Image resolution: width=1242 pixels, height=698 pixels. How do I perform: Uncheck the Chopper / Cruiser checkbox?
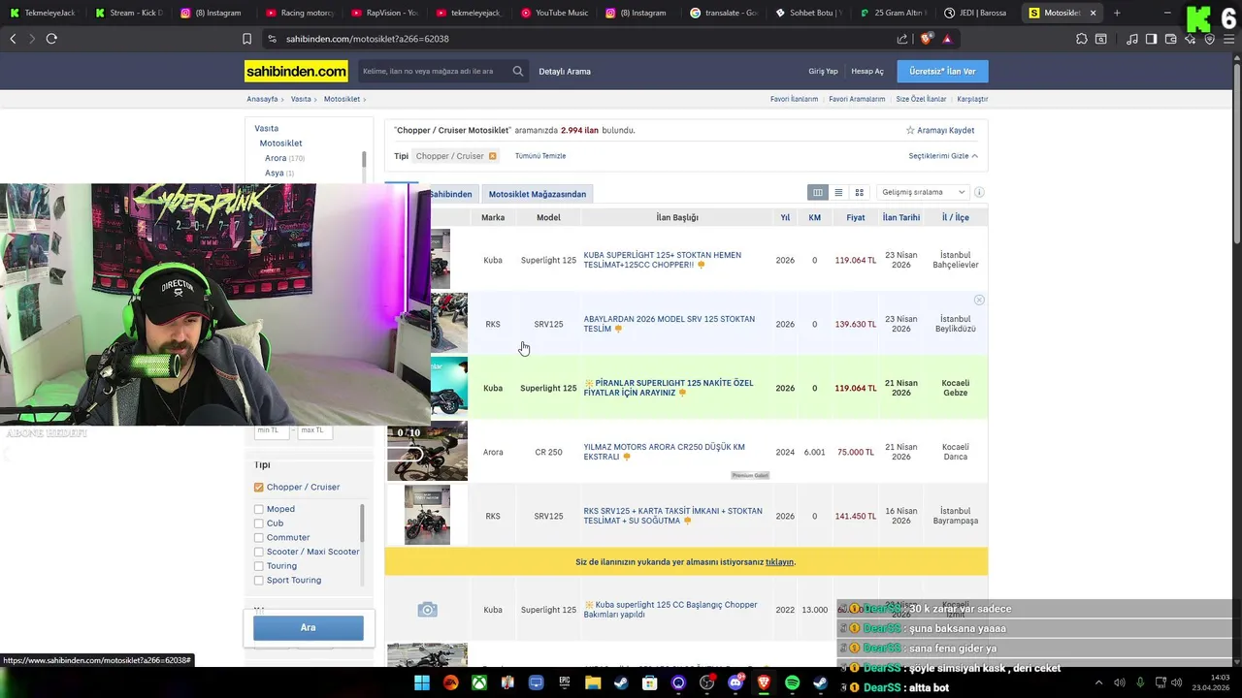(259, 488)
